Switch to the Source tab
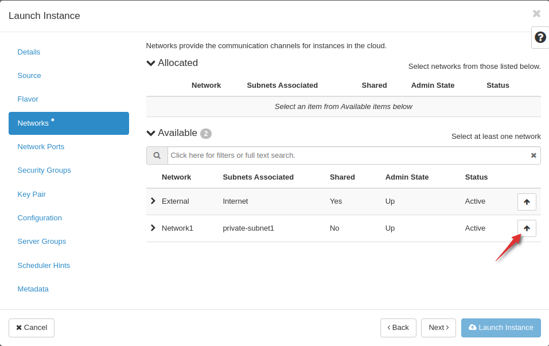 [29, 76]
